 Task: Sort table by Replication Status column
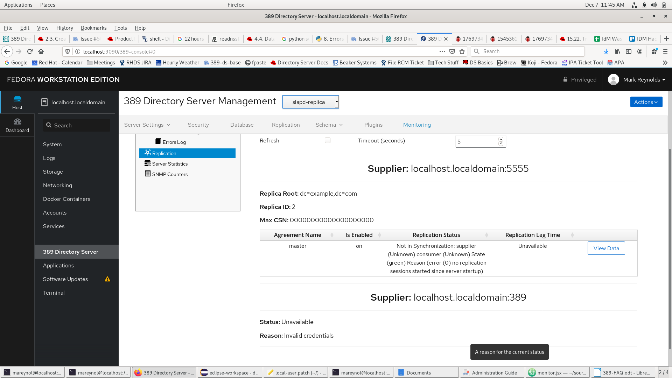pos(436,235)
